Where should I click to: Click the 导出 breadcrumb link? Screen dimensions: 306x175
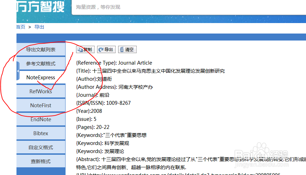(x=39, y=27)
